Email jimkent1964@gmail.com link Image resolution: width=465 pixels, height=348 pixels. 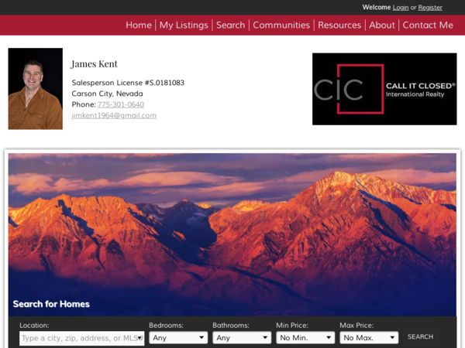pyautogui.click(x=114, y=115)
